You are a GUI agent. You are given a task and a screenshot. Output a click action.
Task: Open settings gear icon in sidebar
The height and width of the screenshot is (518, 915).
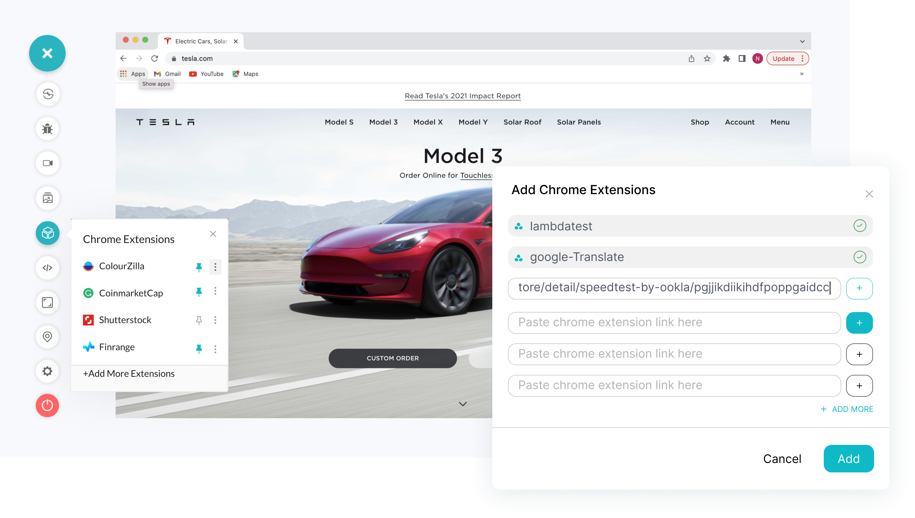click(x=48, y=371)
